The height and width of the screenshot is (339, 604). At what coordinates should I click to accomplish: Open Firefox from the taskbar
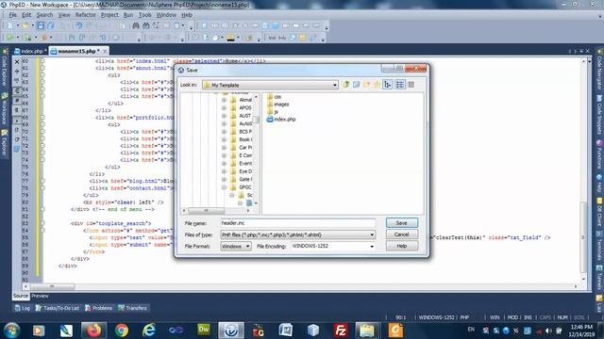pos(93,331)
